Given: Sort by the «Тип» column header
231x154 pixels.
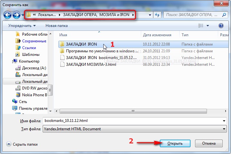Looking at the screenshot, I should (x=185, y=35).
